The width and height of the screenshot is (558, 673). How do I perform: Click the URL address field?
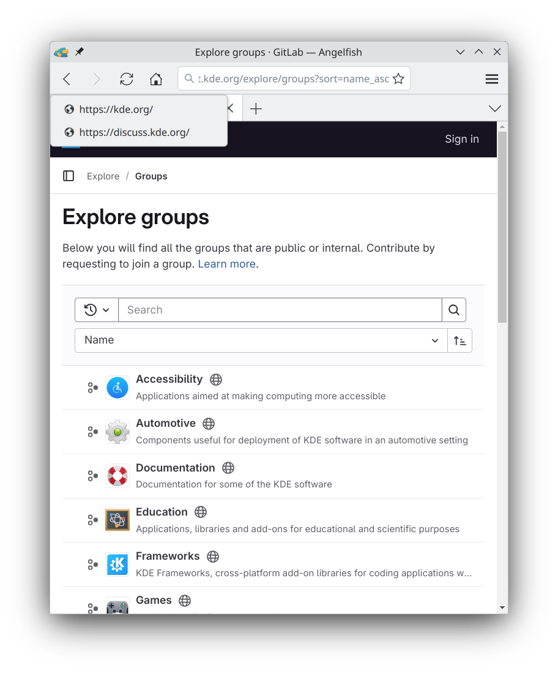tap(294, 78)
